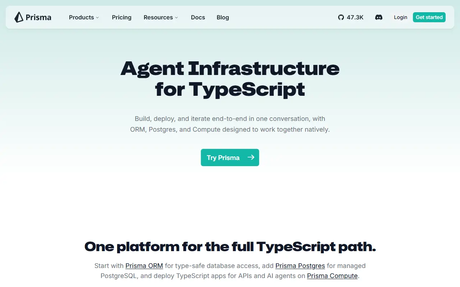The image size is (460, 287).
Task: Expand the Products dropdown menu
Action: pos(84,17)
